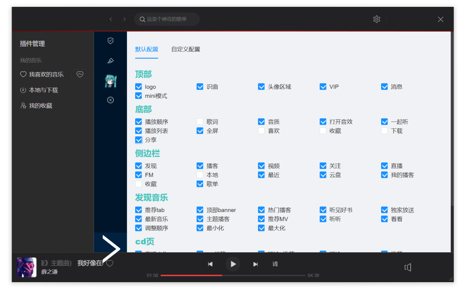The width and height of the screenshot is (462, 289).
Task: Uncheck the 发现 checkbox
Action: coord(139,166)
